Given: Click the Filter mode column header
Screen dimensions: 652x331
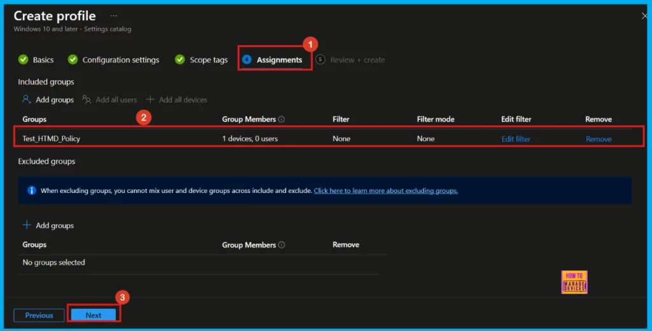Looking at the screenshot, I should point(436,119).
